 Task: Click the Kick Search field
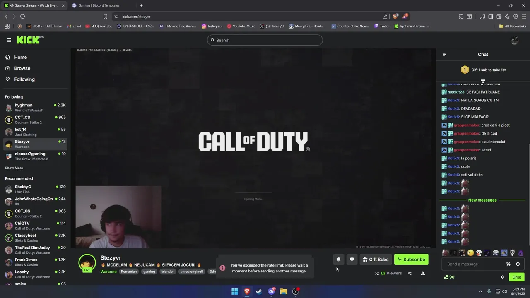[x=265, y=40]
